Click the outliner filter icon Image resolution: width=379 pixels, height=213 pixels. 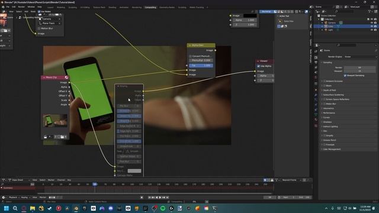pos(370,11)
